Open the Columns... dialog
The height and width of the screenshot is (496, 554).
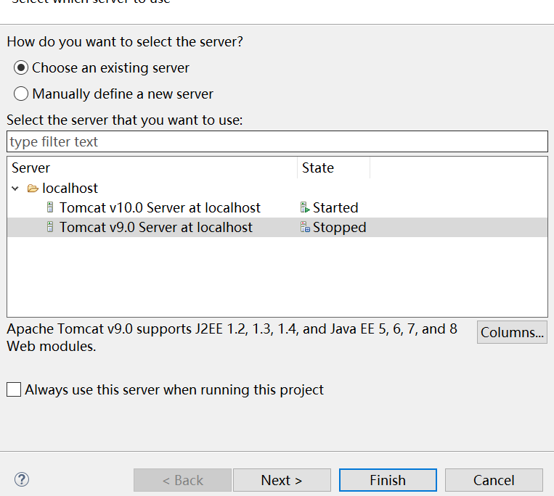[x=512, y=333]
